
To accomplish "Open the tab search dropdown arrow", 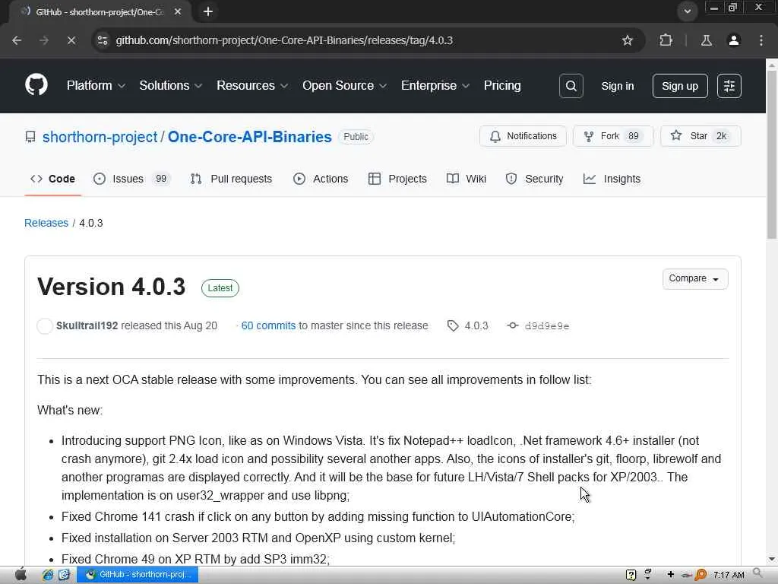I will click(x=687, y=11).
